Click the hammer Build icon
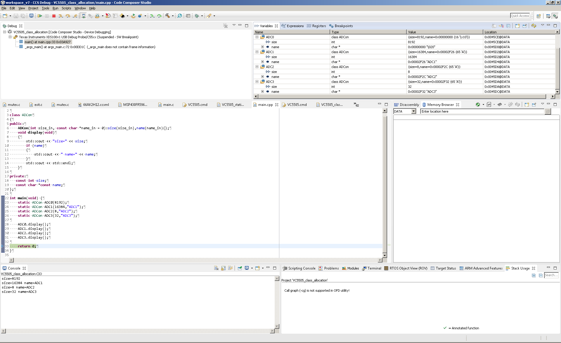561x343 pixels. point(167,16)
